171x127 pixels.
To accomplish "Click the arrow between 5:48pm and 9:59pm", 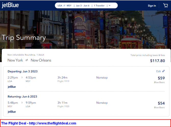I will tap(22, 102).
